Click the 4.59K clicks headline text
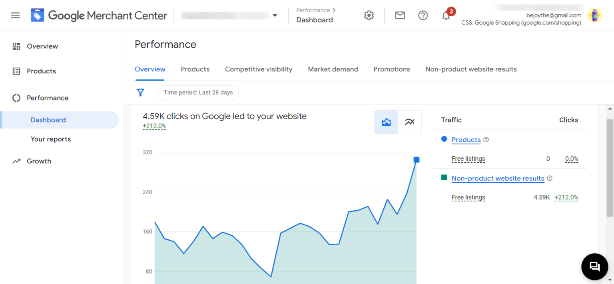 point(225,116)
